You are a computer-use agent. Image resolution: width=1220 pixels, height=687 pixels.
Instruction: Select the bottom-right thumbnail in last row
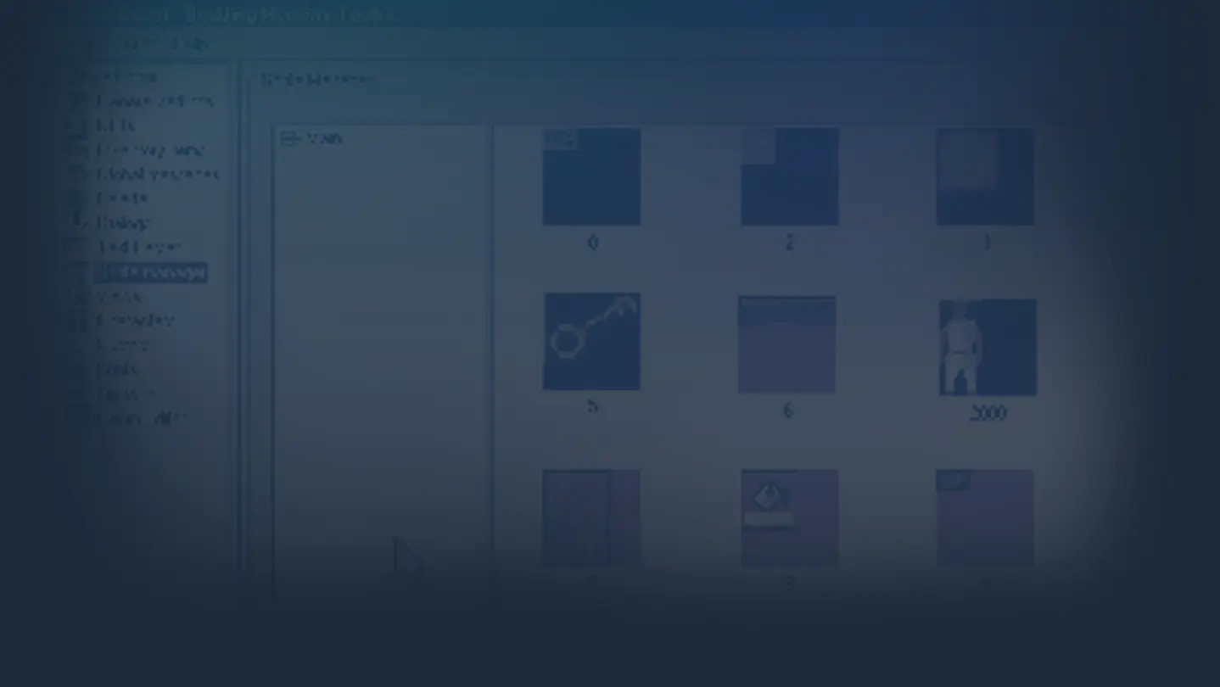985,517
